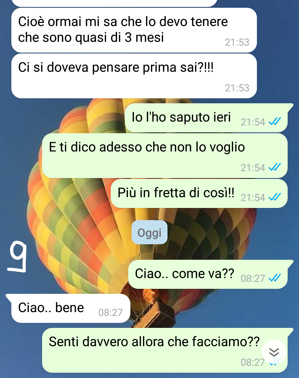Tap read ticks beside 'Più in fretta di così!!'
Image resolution: width=299 pixels, height=378 pixels.
[275, 197]
